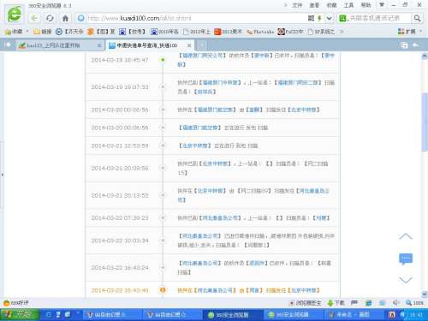This screenshot has width=428, height=321.
Task: Open the 工具 menu
Action: (348, 5)
